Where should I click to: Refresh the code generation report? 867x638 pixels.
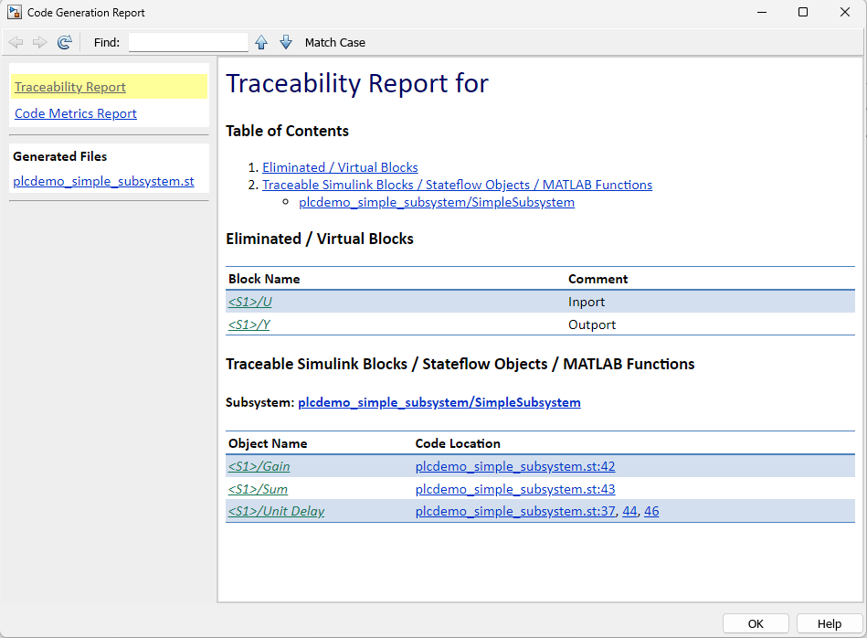tap(64, 42)
